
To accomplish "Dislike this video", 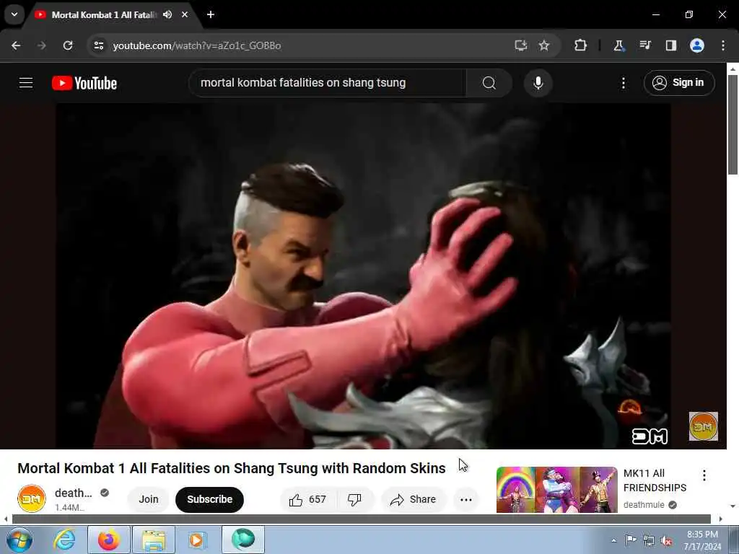I will pos(355,499).
